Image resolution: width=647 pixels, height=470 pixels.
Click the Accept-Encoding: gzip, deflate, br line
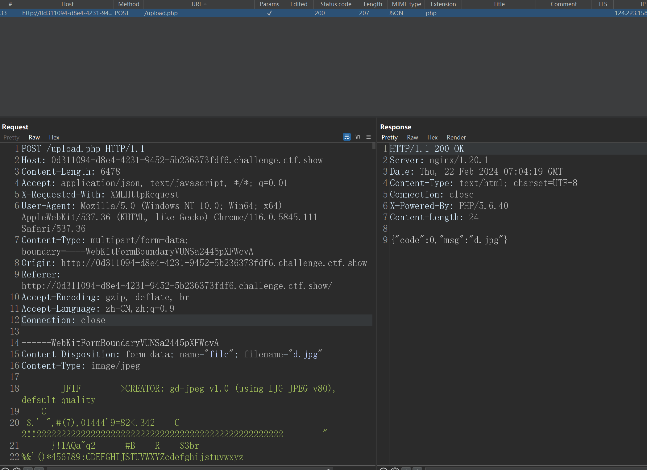pos(105,297)
